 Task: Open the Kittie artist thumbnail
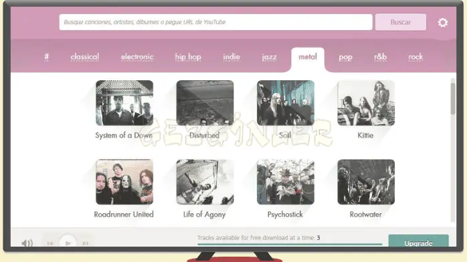(x=366, y=103)
